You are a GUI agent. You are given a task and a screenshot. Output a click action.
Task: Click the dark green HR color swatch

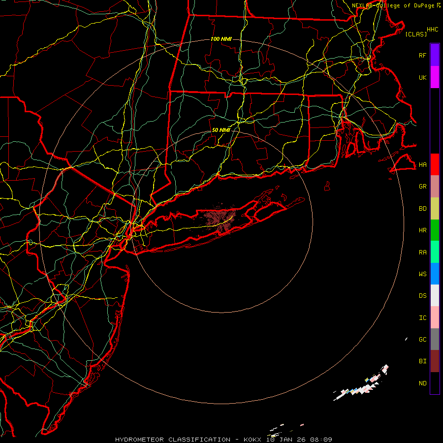tap(435, 230)
